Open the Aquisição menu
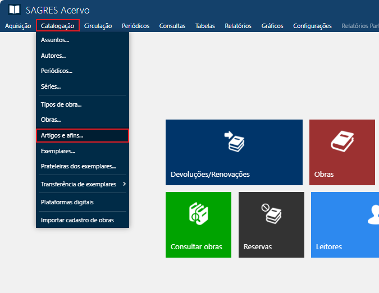Viewport: 379px width, 293px height. click(17, 26)
